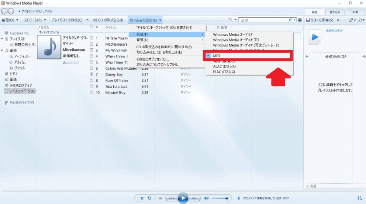Check the Rose Of Tralee checkbox

point(91,81)
